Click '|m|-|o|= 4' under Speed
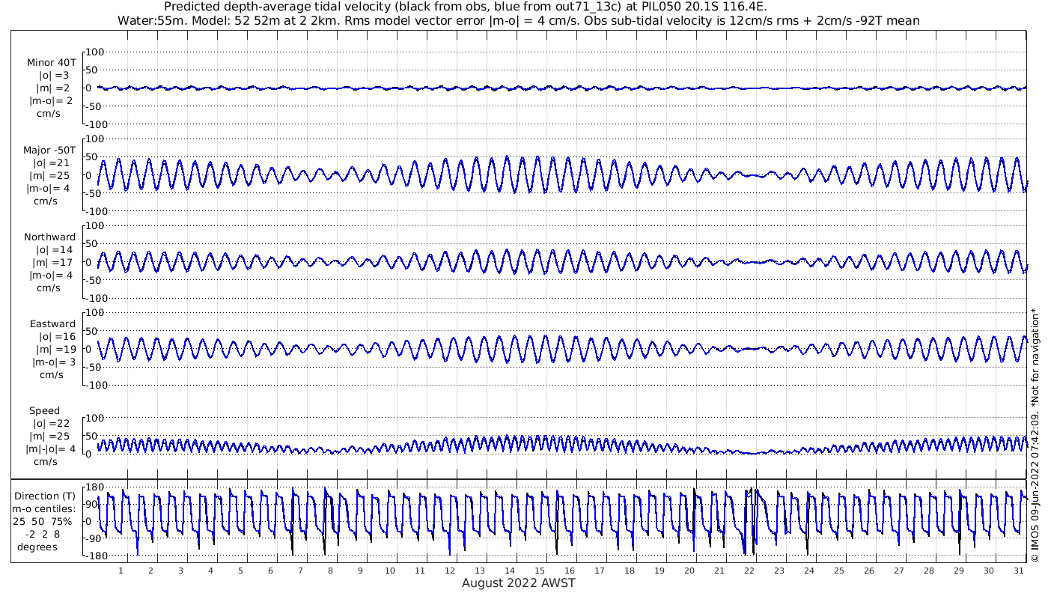Image resolution: width=1048 pixels, height=599 pixels. (51, 449)
